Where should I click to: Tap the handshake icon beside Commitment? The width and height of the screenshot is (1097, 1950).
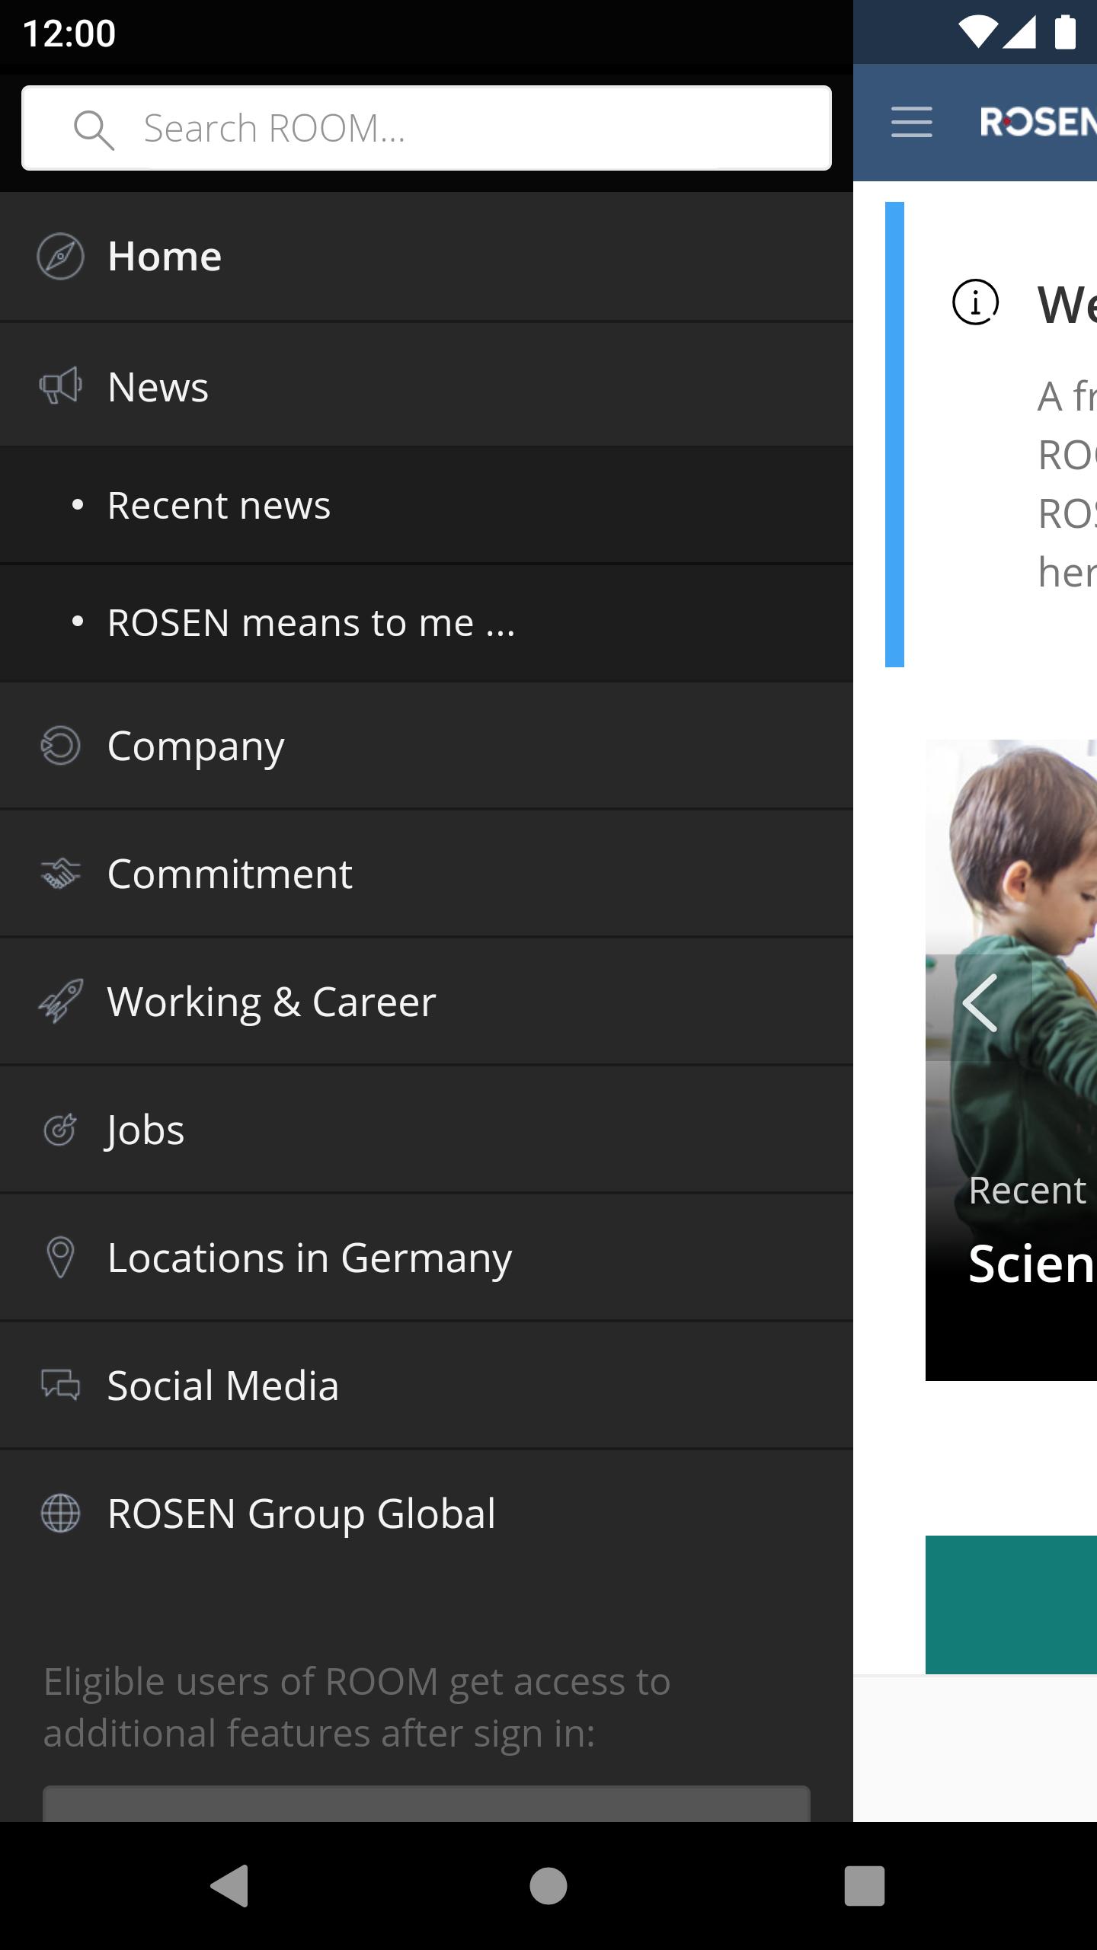click(60, 874)
